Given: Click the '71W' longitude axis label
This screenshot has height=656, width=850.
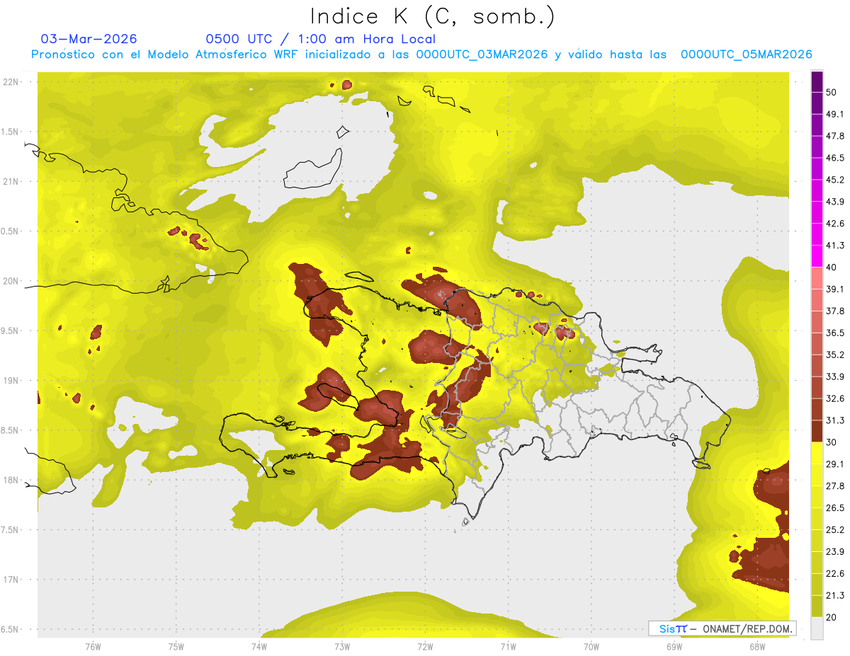Looking at the screenshot, I should click(508, 646).
